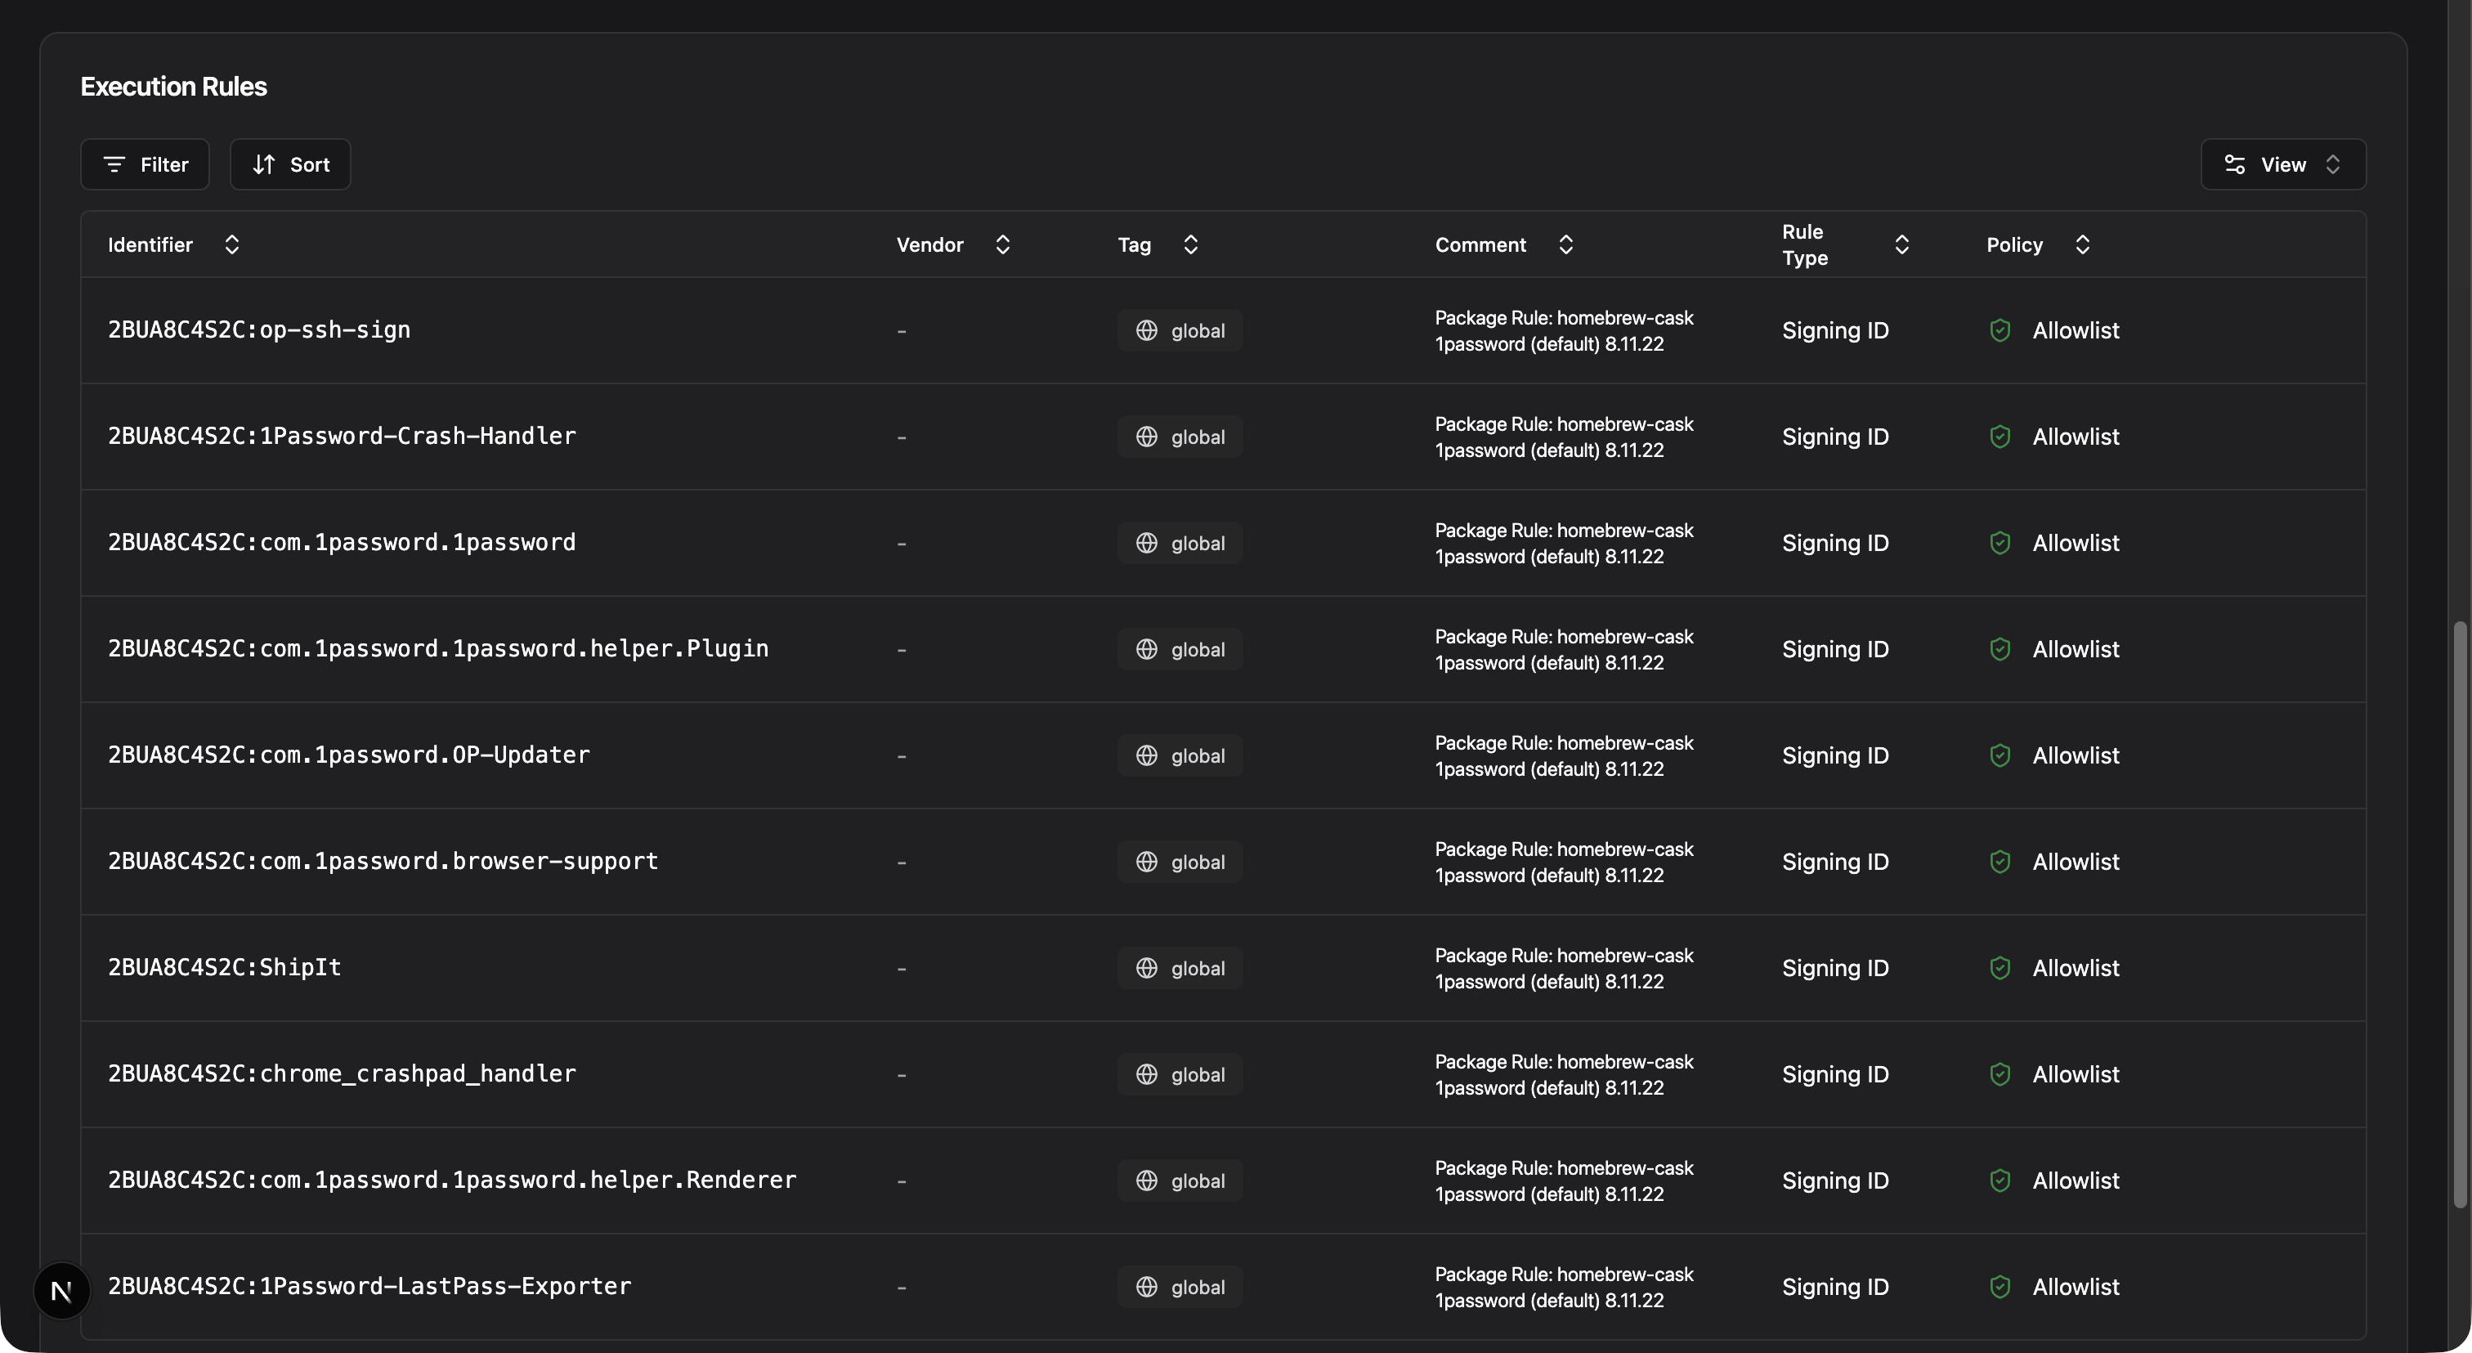
Task: Click the Allowlist policy for com.1password.1password
Action: click(2076, 542)
